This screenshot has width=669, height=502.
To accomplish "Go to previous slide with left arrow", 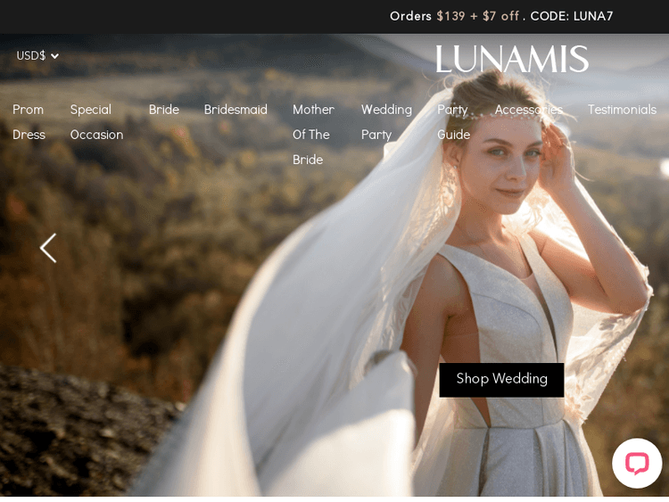I will (48, 248).
